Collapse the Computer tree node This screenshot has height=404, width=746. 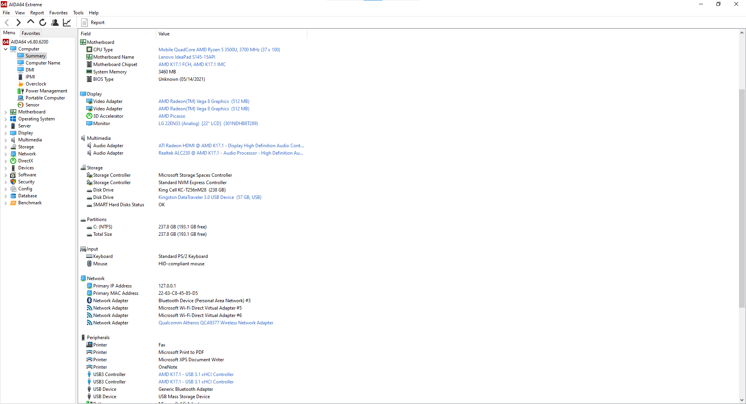pyautogui.click(x=5, y=49)
